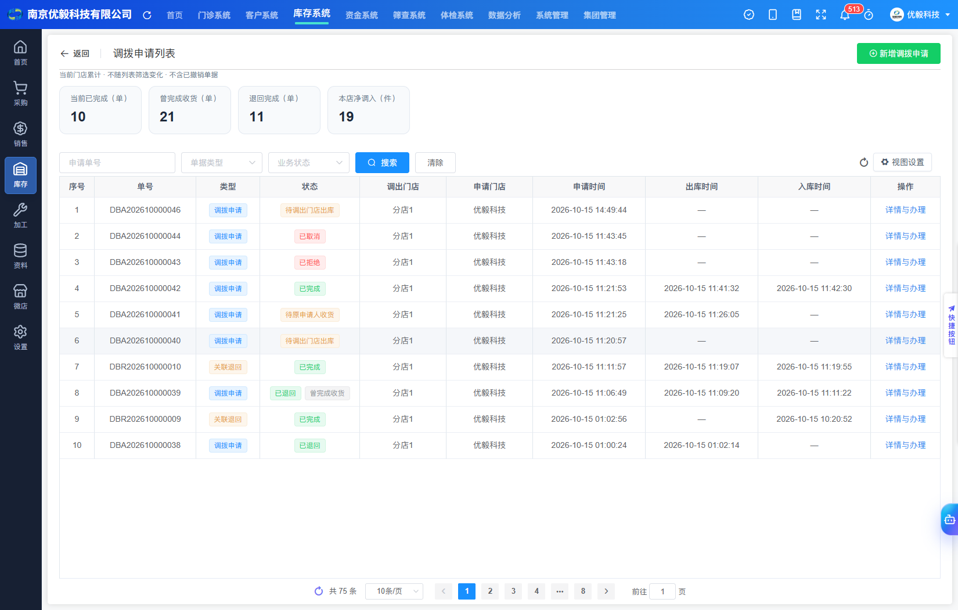Click the 清除 clear filters button
958x610 pixels.
(x=435, y=163)
